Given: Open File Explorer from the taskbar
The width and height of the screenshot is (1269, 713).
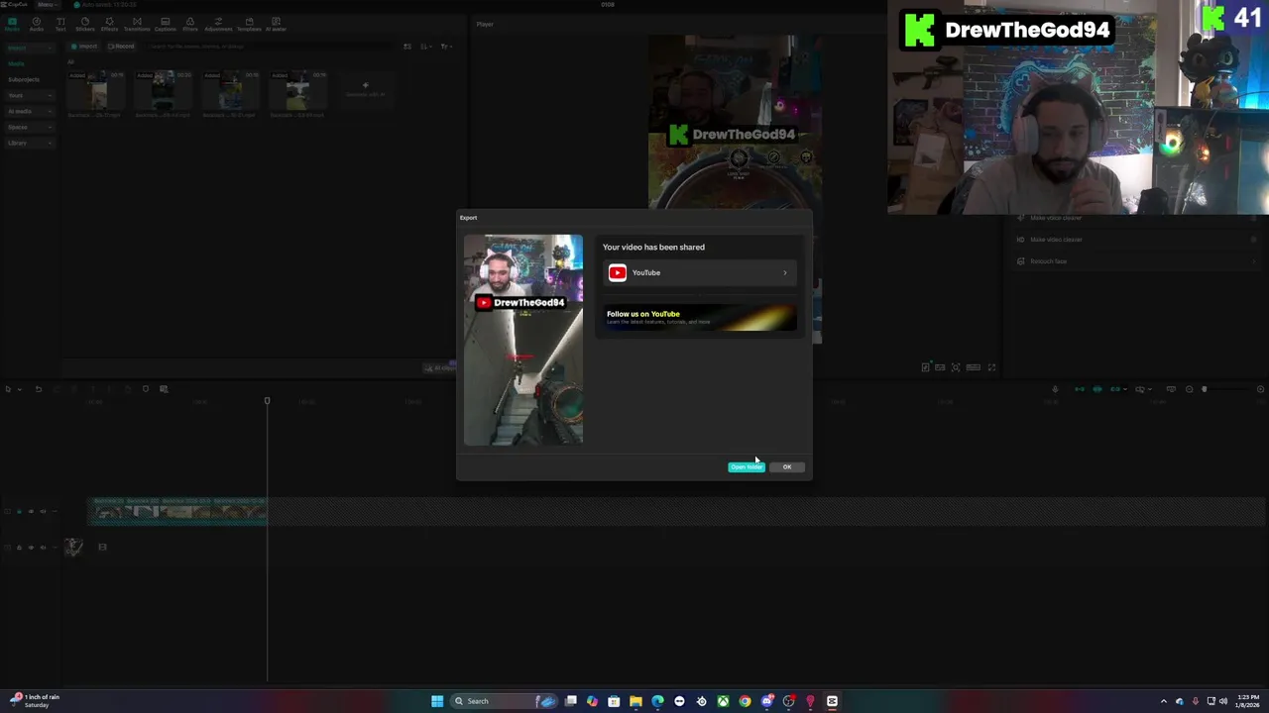Looking at the screenshot, I should point(635,701).
